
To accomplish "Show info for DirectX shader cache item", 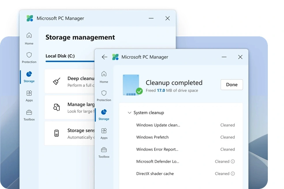I will pos(233,173).
